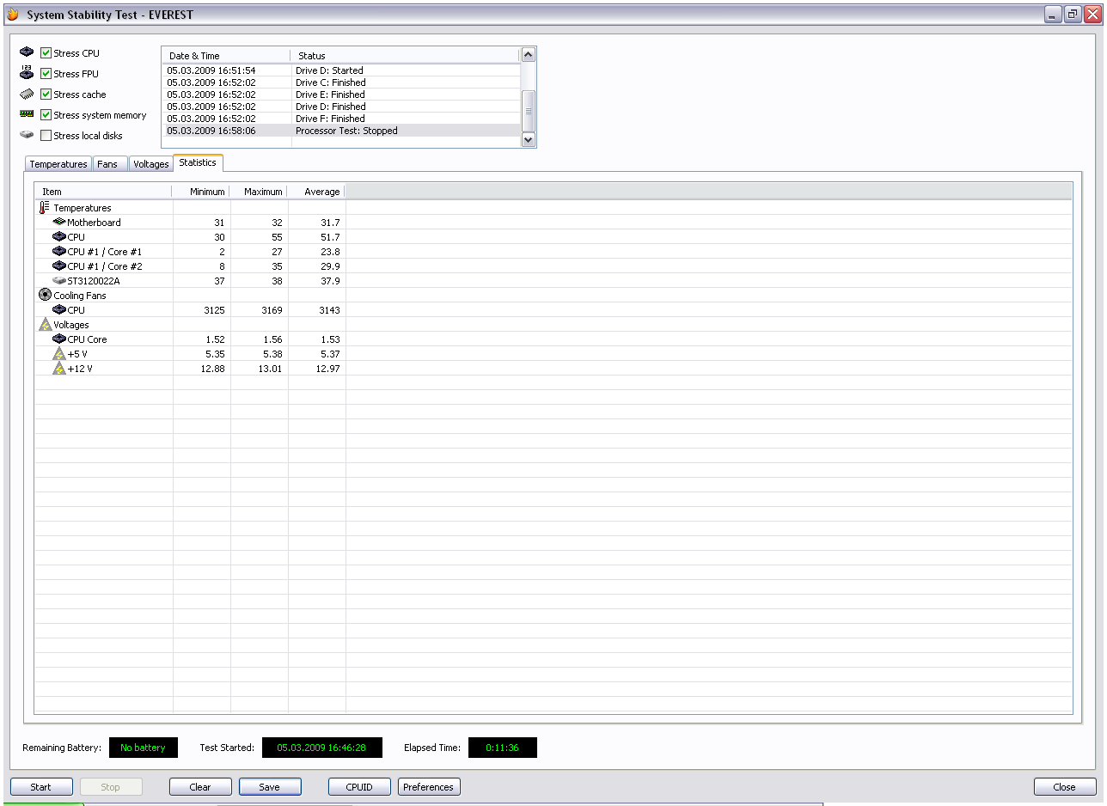Turn off Stress system memory
The width and height of the screenshot is (1107, 806).
click(x=46, y=115)
